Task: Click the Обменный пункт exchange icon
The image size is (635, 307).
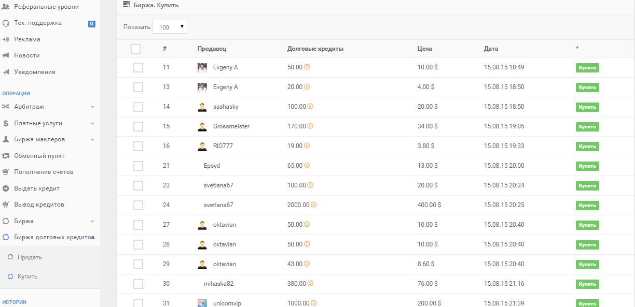Action: tap(6, 156)
